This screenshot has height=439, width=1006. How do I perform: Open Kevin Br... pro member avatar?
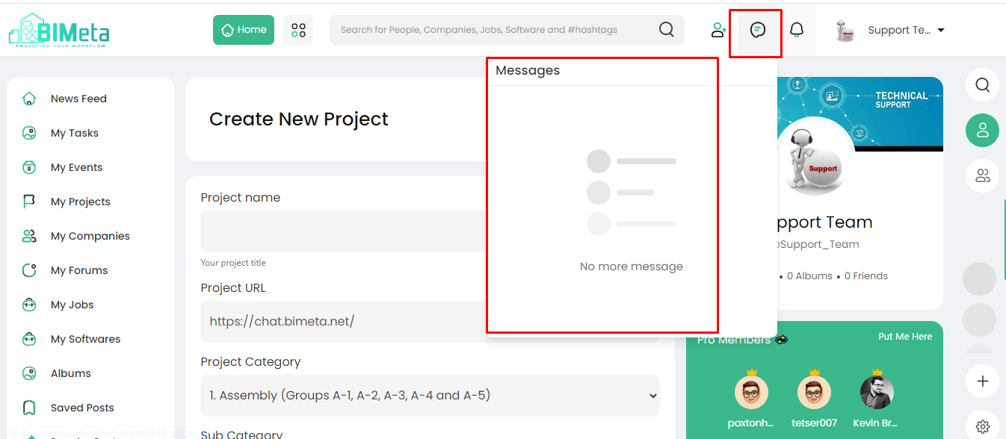[876, 393]
